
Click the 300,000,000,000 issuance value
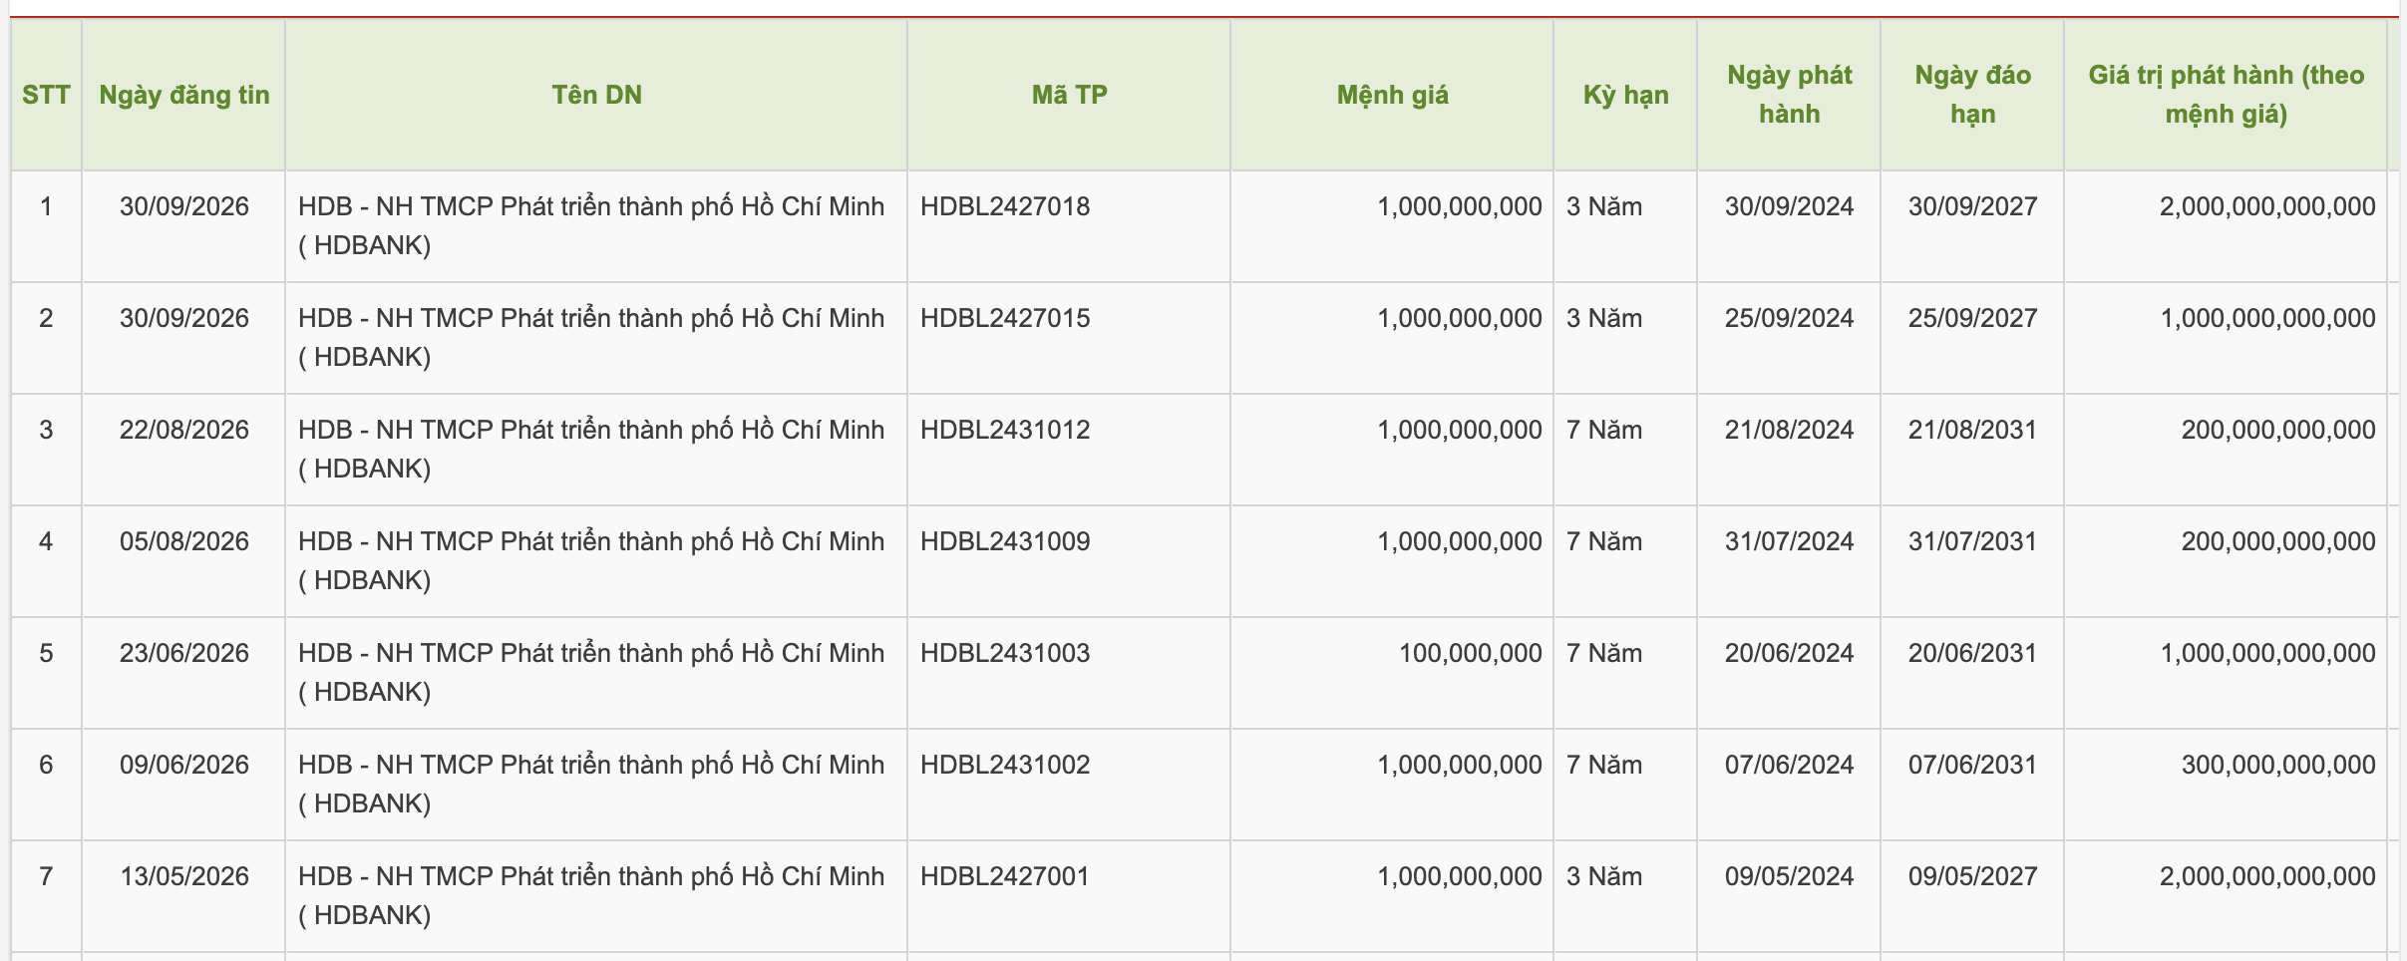coord(2278,765)
